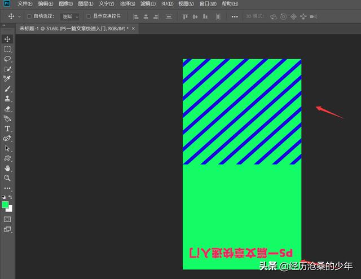The image size is (361, 279).
Task: Reset default foreground and background colors
Action: click(4, 197)
